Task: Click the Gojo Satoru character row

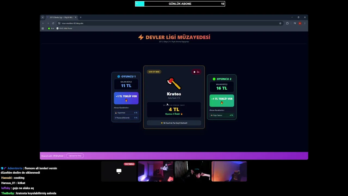Action: (222, 115)
